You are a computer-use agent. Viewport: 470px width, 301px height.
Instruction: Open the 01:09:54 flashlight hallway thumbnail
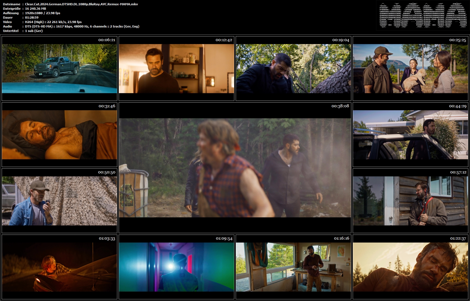click(x=176, y=267)
